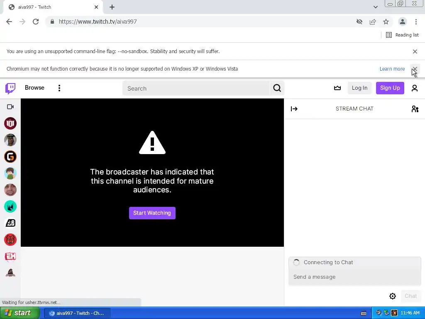
Task: Click the on-screen keyboard tray icon
Action: (x=364, y=313)
